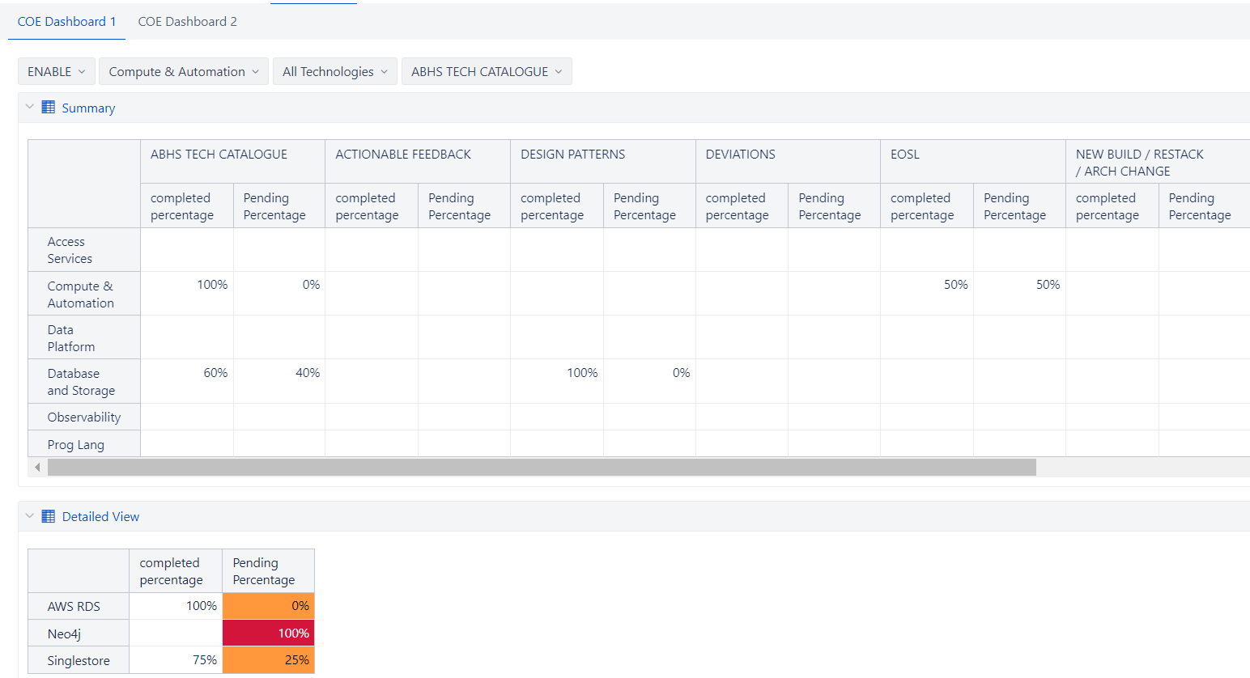This screenshot has width=1250, height=678.
Task: Collapse the Detailed View section chevron
Action: [29, 515]
